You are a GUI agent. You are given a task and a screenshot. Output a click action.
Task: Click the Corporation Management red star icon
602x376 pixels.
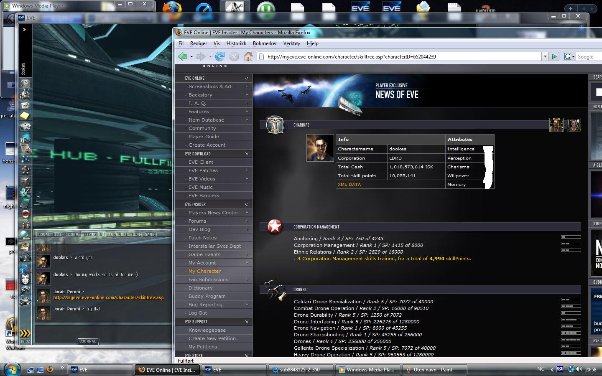[x=275, y=226]
